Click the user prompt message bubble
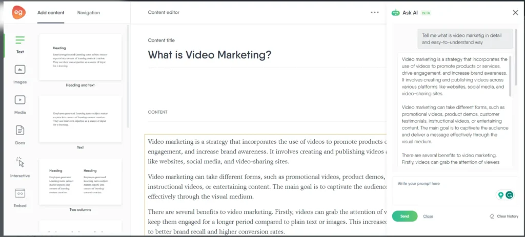Image resolution: width=525 pixels, height=237 pixels. pyautogui.click(x=465, y=39)
